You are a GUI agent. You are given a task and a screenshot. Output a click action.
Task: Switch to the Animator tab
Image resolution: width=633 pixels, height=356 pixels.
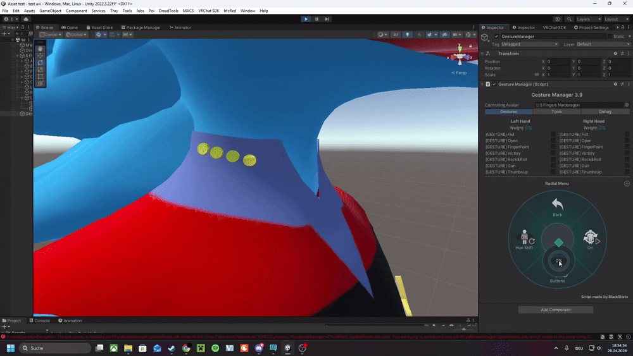(180, 27)
